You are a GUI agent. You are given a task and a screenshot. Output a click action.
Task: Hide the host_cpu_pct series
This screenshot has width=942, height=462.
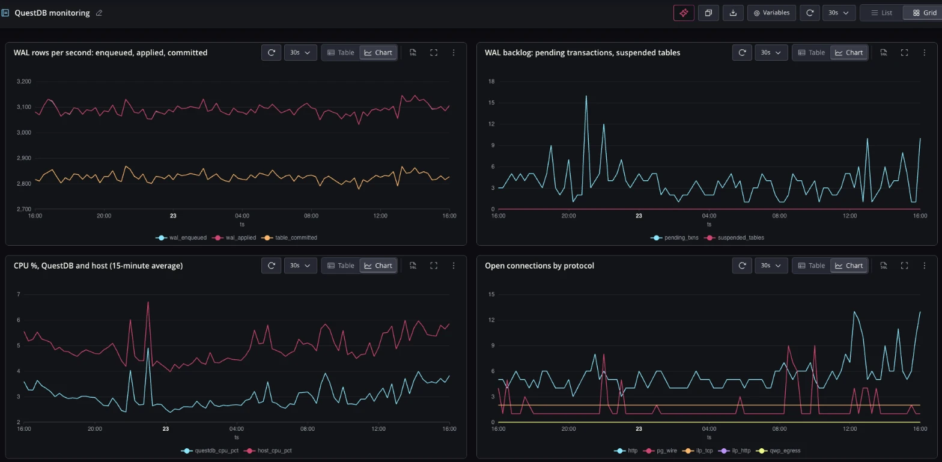tap(267, 450)
